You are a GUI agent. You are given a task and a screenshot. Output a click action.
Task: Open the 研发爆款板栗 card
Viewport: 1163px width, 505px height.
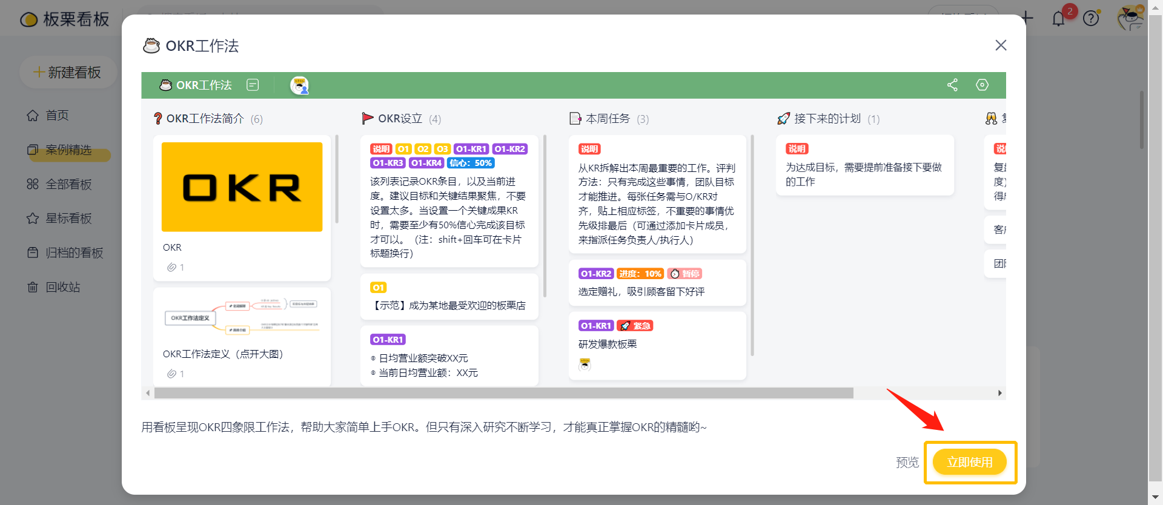[608, 344]
